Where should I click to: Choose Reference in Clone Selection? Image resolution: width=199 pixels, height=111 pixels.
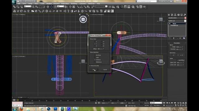(95, 62)
